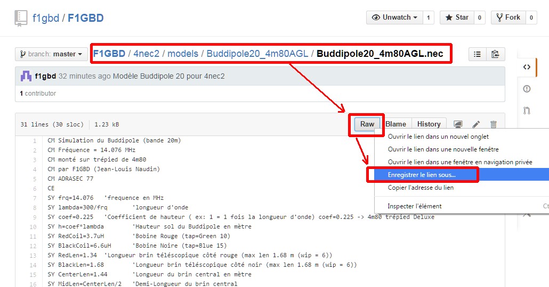549x287 pixels.
Task: Click line number 1
Action: (34, 141)
